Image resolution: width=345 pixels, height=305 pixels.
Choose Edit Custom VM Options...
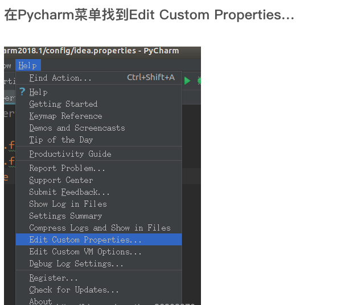99,252
